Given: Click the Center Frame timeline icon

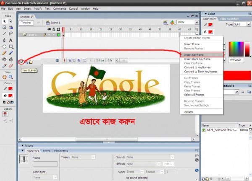Looking at the screenshot, I should (64, 60).
